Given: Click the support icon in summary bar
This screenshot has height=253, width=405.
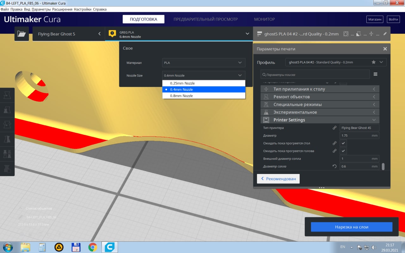Looking at the screenshot, I should (359, 34).
